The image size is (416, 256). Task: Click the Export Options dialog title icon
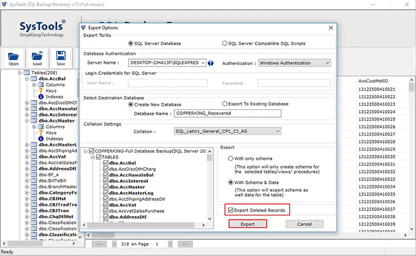pos(84,28)
